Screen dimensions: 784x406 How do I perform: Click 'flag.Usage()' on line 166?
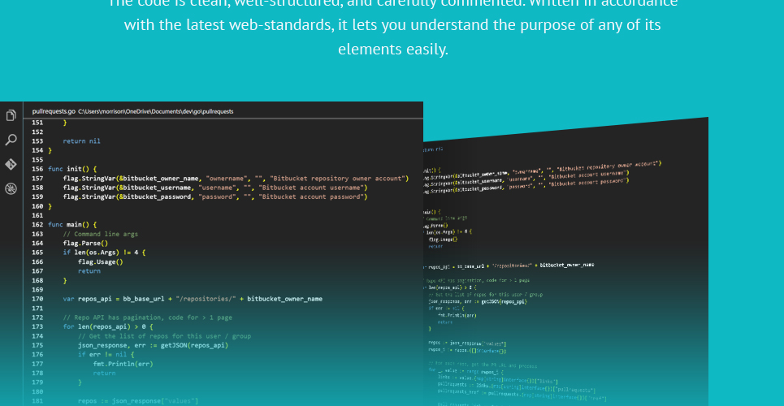tap(101, 261)
